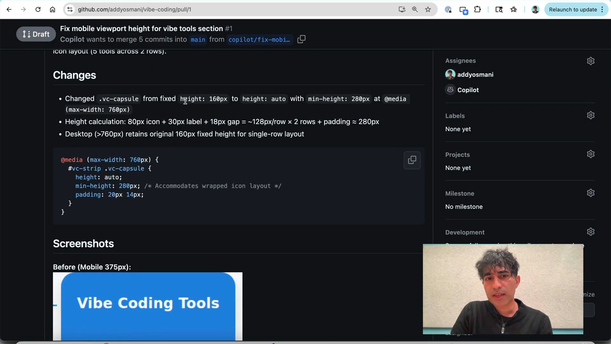Open the Milestone gear settings
This screenshot has height=344, width=611.
(591, 193)
